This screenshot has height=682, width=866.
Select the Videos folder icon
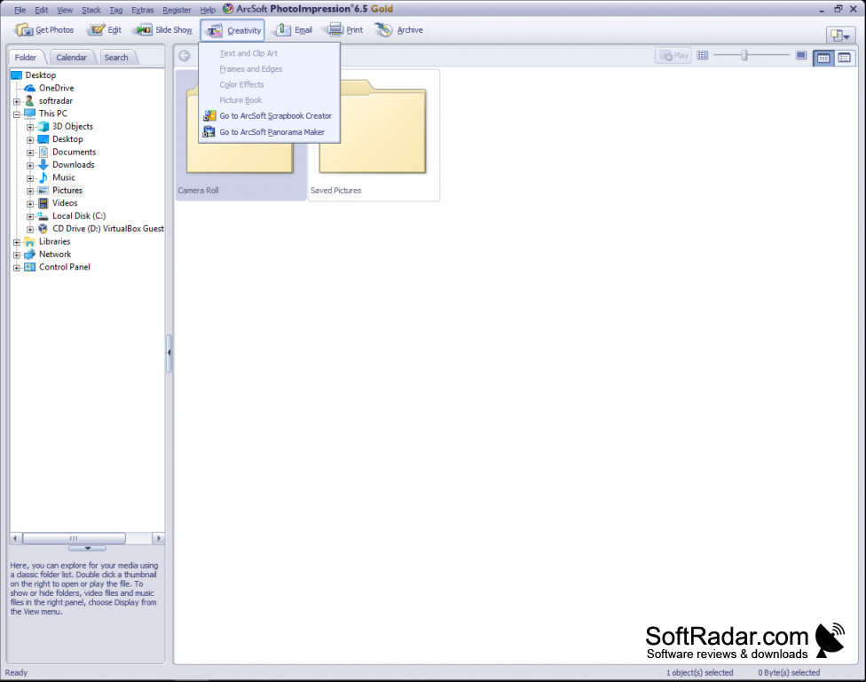(x=43, y=203)
